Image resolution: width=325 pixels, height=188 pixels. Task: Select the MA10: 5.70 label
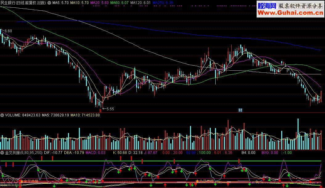tap(79, 3)
